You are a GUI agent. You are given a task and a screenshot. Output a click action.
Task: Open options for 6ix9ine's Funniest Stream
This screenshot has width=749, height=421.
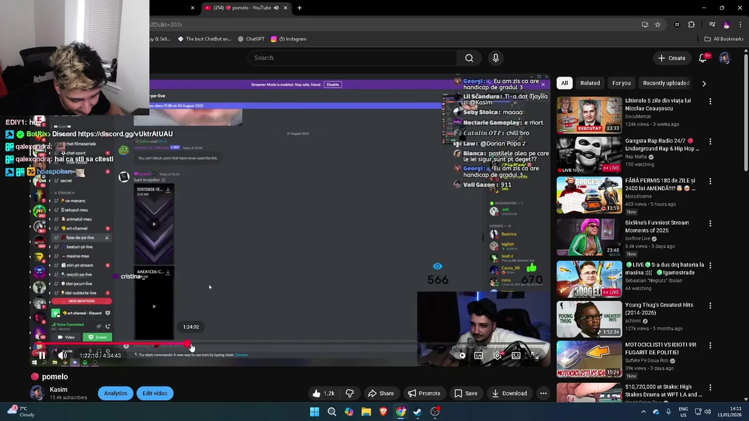pos(710,223)
